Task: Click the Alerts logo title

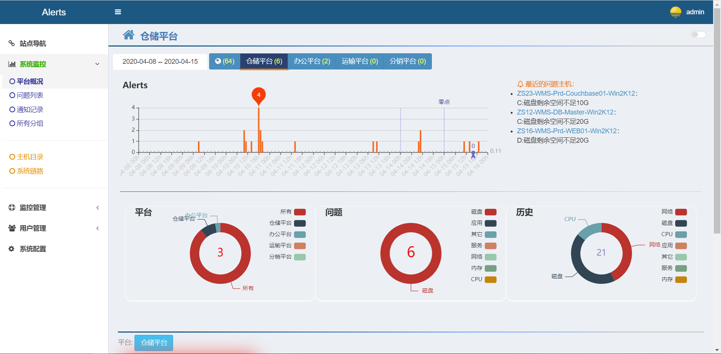Action: (54, 12)
